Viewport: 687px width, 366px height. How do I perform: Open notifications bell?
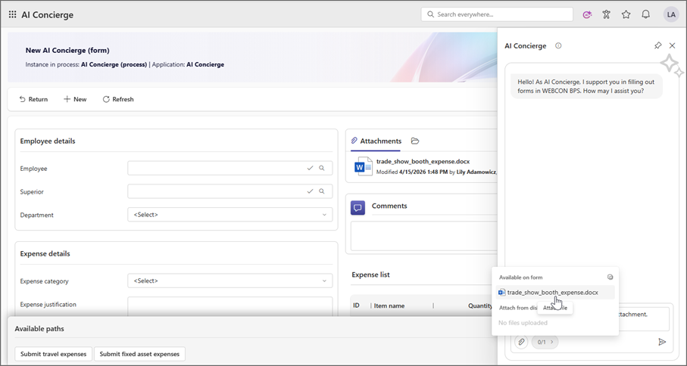point(645,14)
